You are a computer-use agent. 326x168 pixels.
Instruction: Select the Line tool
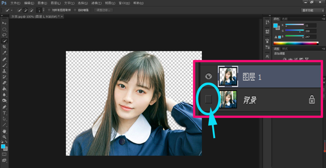click(4, 125)
